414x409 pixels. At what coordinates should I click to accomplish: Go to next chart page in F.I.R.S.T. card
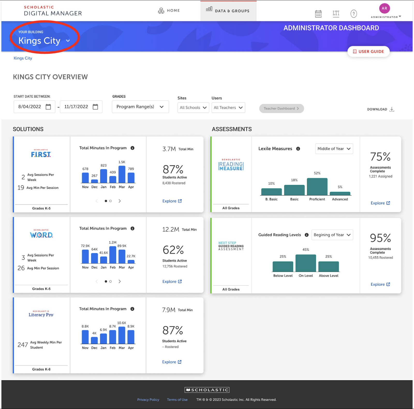[x=120, y=201]
